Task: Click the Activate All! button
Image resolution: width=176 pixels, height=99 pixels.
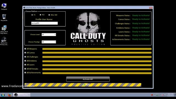Action: pyautogui.click(x=88, y=79)
